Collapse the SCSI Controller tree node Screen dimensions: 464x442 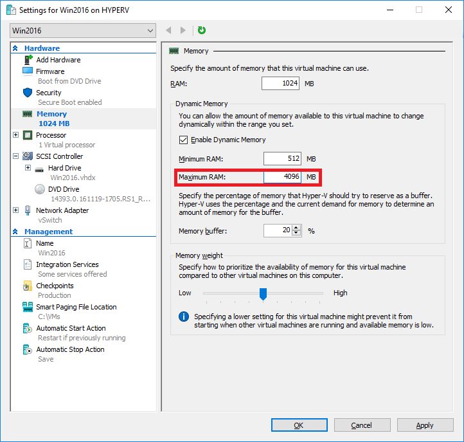click(16, 156)
